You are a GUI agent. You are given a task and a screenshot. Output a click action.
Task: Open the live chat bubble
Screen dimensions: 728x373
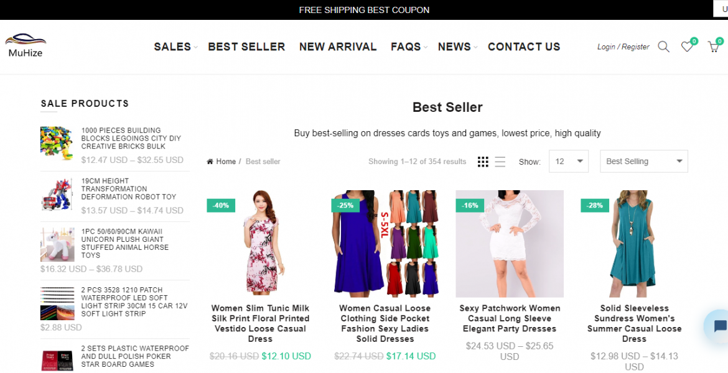pyautogui.click(x=719, y=326)
